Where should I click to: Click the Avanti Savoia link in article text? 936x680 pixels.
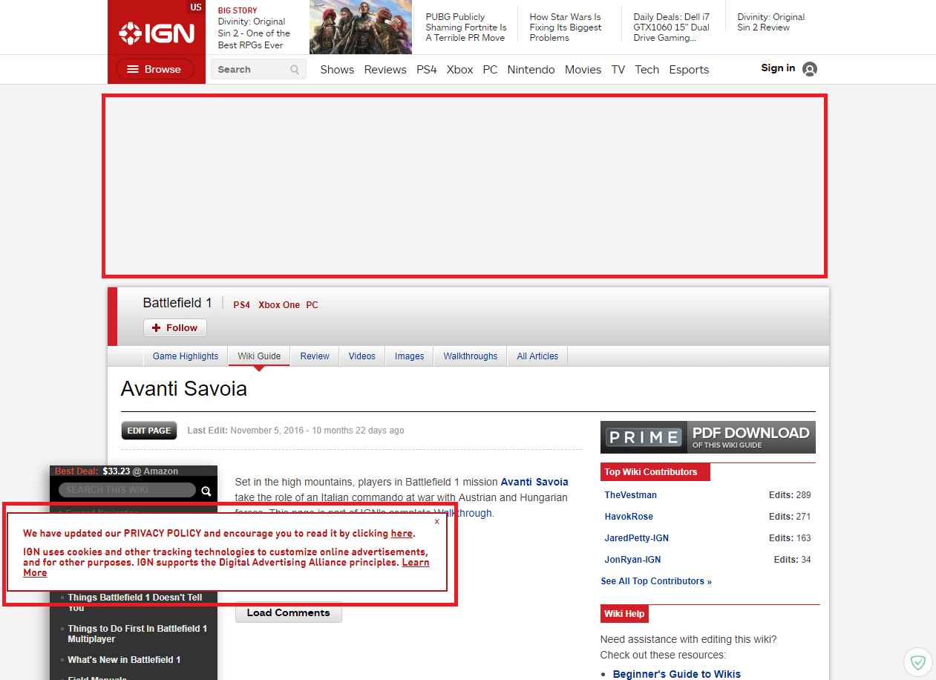click(x=534, y=482)
